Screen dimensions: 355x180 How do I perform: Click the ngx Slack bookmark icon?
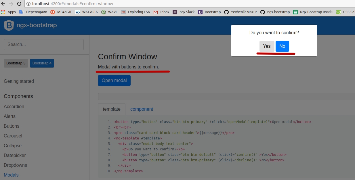point(175,12)
